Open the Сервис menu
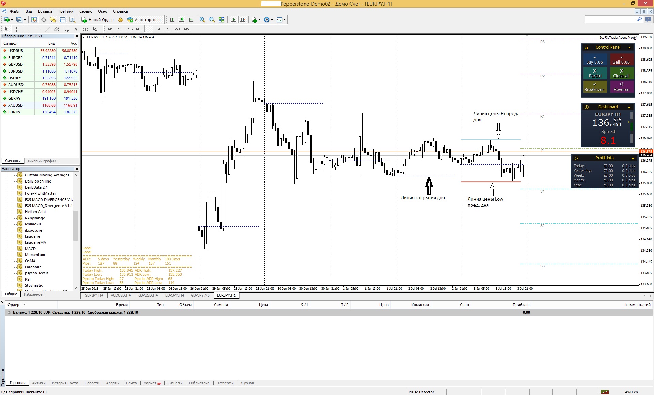This screenshot has height=395, width=654. pos(86,11)
